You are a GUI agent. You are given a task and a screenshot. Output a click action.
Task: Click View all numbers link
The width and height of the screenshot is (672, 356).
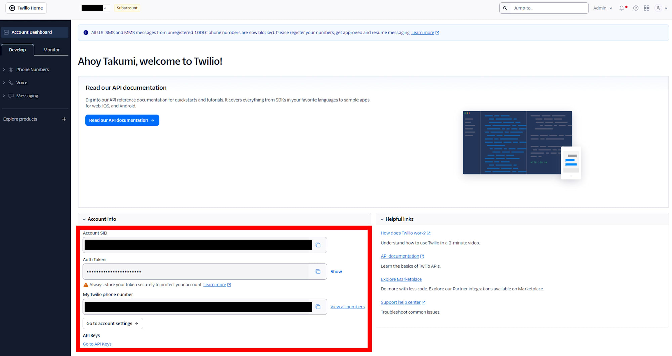[x=347, y=307]
